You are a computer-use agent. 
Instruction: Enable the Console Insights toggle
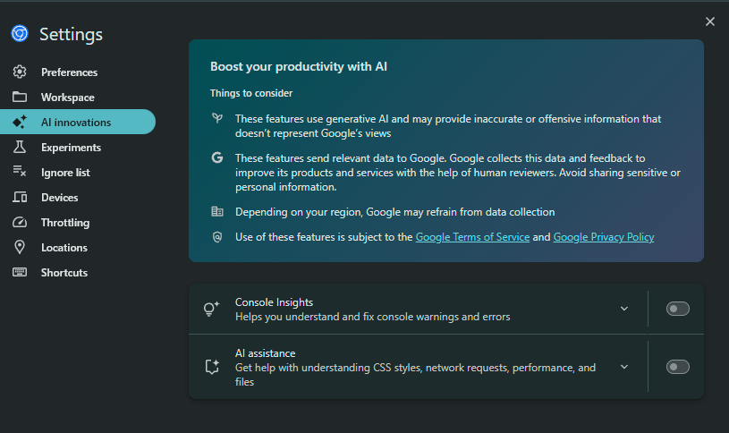(677, 309)
